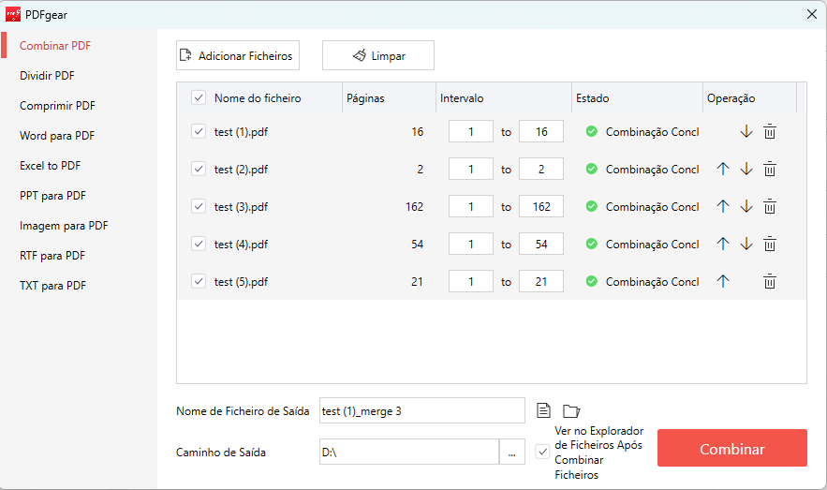Clear the list with Limpar
The height and width of the screenshot is (490, 827).
[x=378, y=56]
